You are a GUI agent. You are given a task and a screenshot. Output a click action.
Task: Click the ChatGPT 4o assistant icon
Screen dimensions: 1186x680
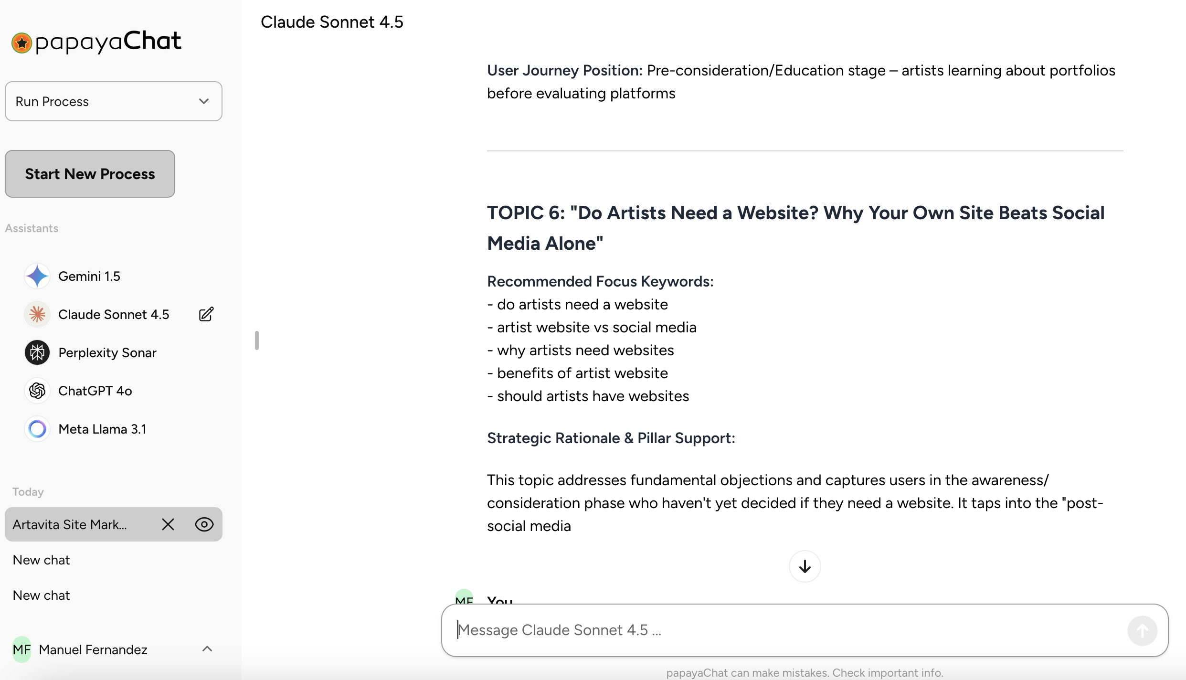pyautogui.click(x=37, y=391)
